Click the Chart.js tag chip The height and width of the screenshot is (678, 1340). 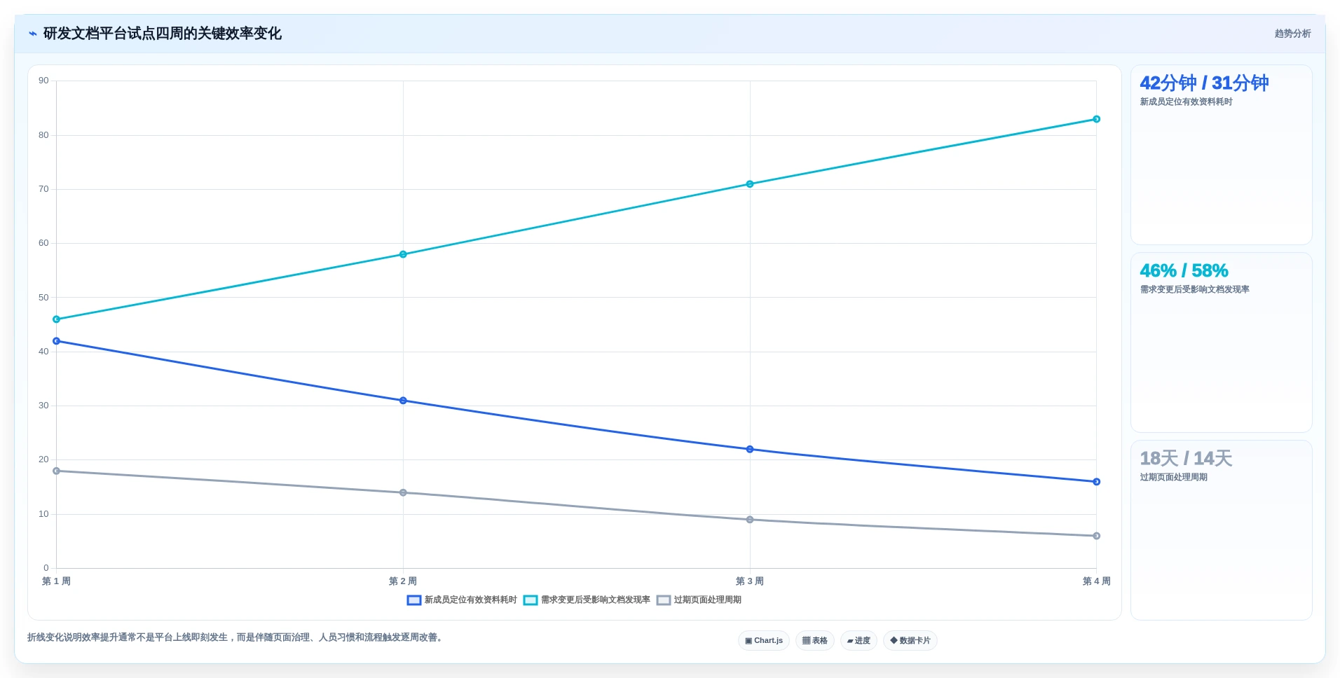pyautogui.click(x=764, y=641)
